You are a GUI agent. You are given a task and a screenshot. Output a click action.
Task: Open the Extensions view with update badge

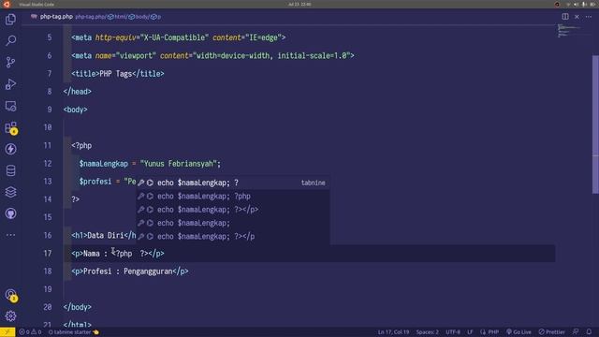click(x=10, y=127)
